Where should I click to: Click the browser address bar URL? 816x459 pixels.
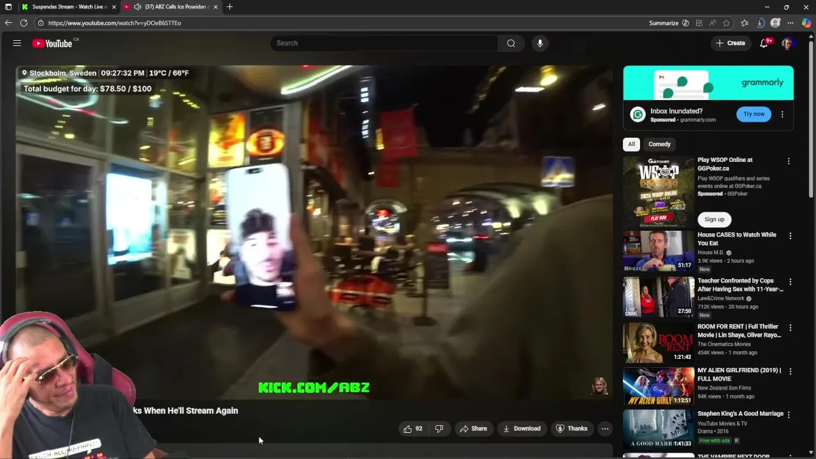[x=115, y=23]
